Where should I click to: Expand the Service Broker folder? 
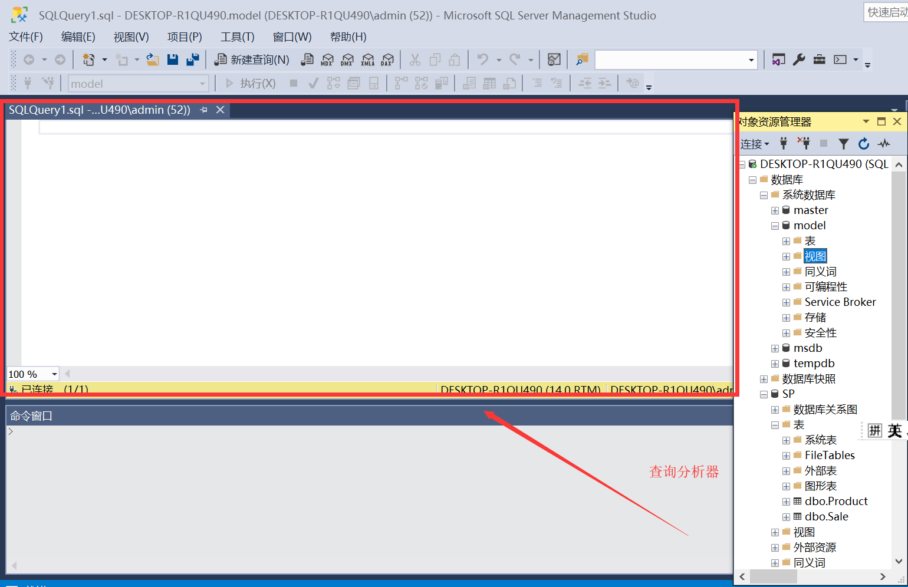tap(786, 302)
